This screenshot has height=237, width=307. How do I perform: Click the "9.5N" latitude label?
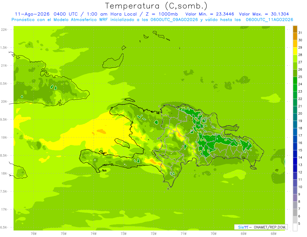click(x=4, y=120)
